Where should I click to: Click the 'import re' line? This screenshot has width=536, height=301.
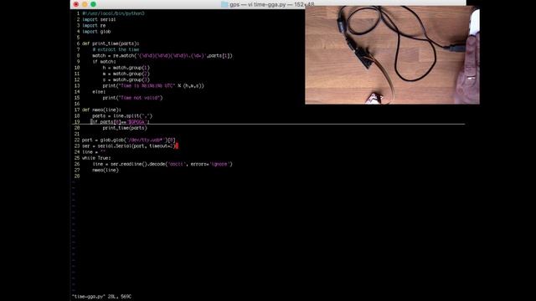pyautogui.click(x=94, y=26)
